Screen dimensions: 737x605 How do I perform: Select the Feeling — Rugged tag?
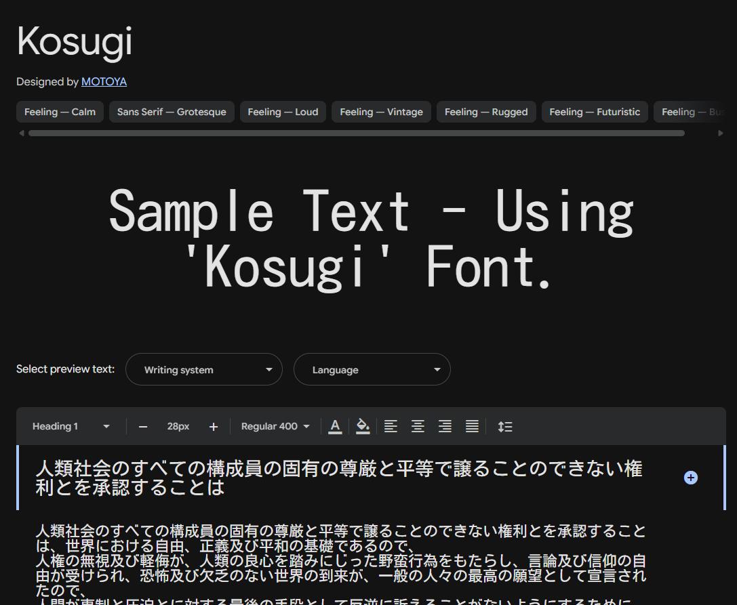point(486,112)
